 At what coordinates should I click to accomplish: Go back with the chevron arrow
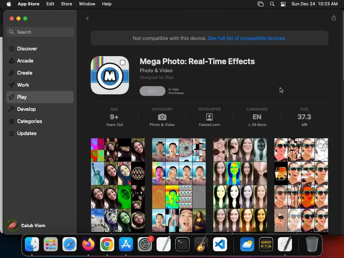point(87,18)
